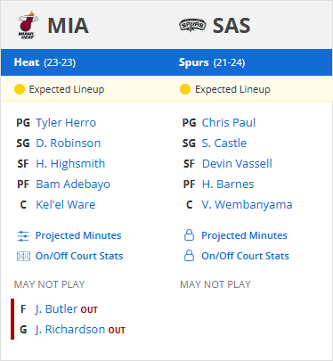Click the Miami Heat team logo
Viewport: 333px width, 361px height.
[28, 25]
